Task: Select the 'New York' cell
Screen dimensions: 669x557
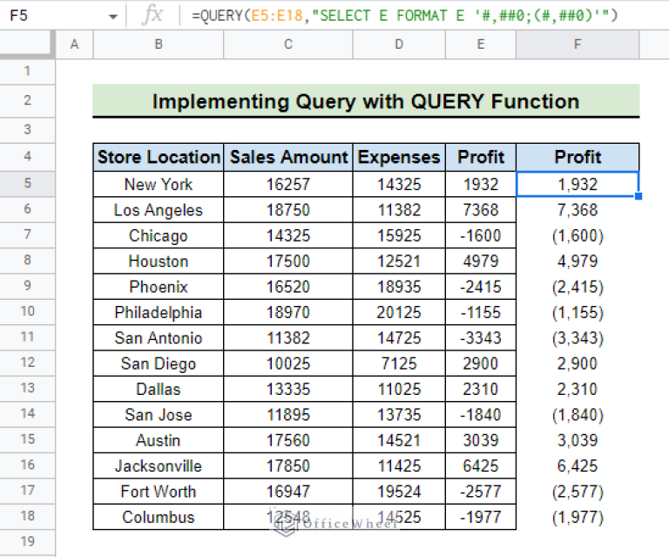Action: [159, 185]
